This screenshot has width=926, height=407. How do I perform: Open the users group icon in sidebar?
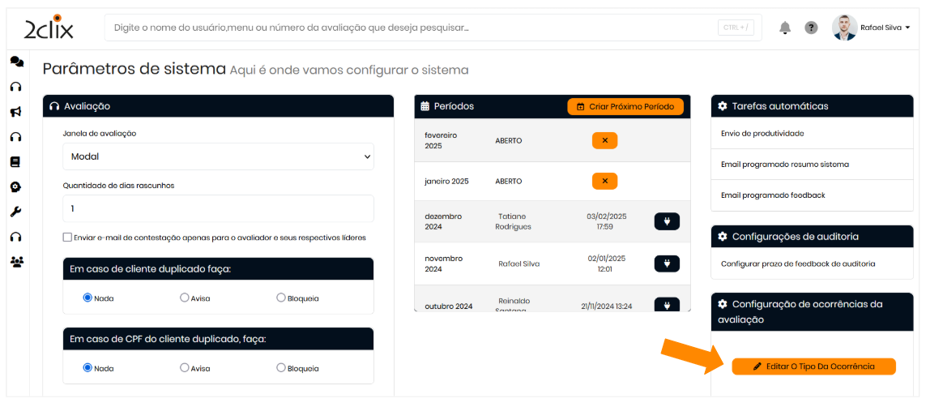click(x=15, y=262)
